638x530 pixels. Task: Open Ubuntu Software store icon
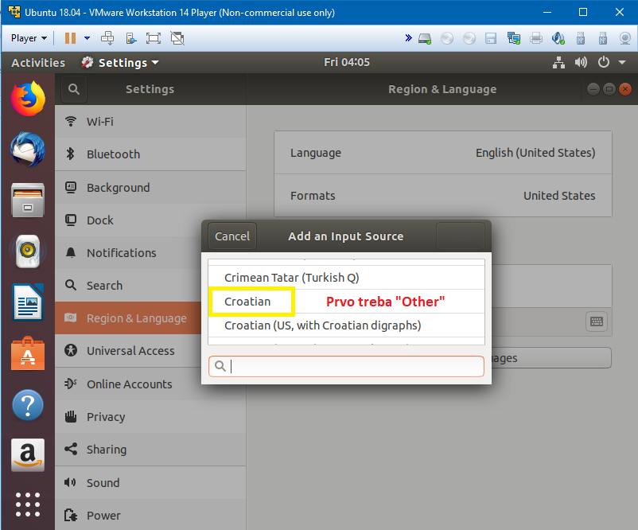tap(28, 353)
